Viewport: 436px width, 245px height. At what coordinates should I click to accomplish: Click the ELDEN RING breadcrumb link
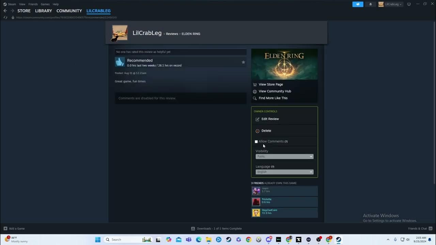[x=191, y=34]
